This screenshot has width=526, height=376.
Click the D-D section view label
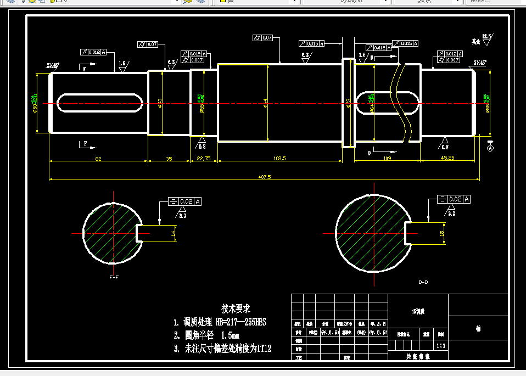[423, 282]
